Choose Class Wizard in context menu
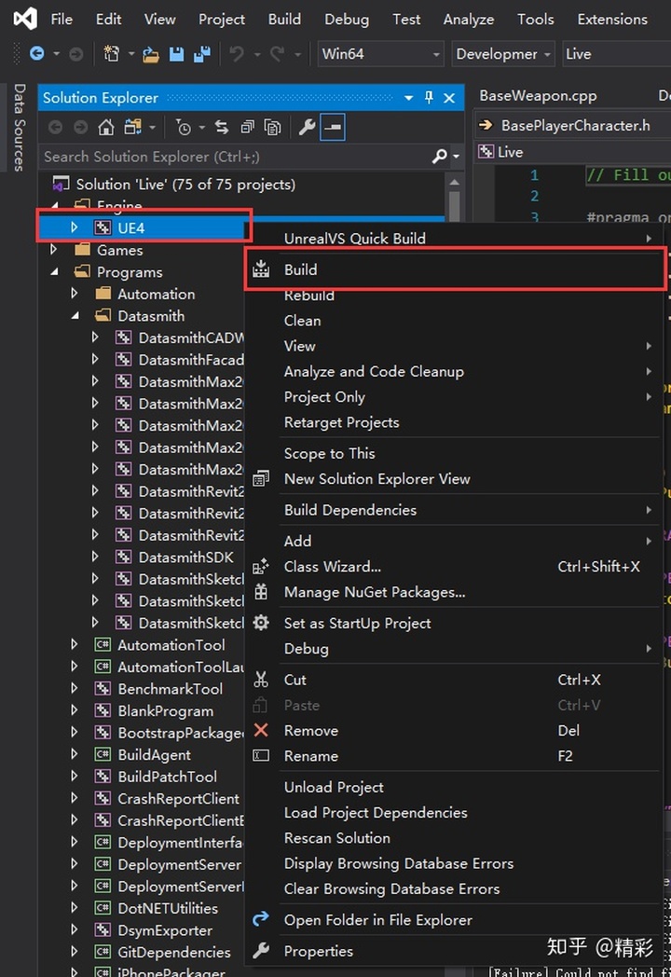Screen dimensions: 671x977 coord(456,567)
